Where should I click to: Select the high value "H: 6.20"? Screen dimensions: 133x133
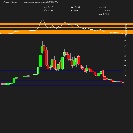(x=75, y=7)
